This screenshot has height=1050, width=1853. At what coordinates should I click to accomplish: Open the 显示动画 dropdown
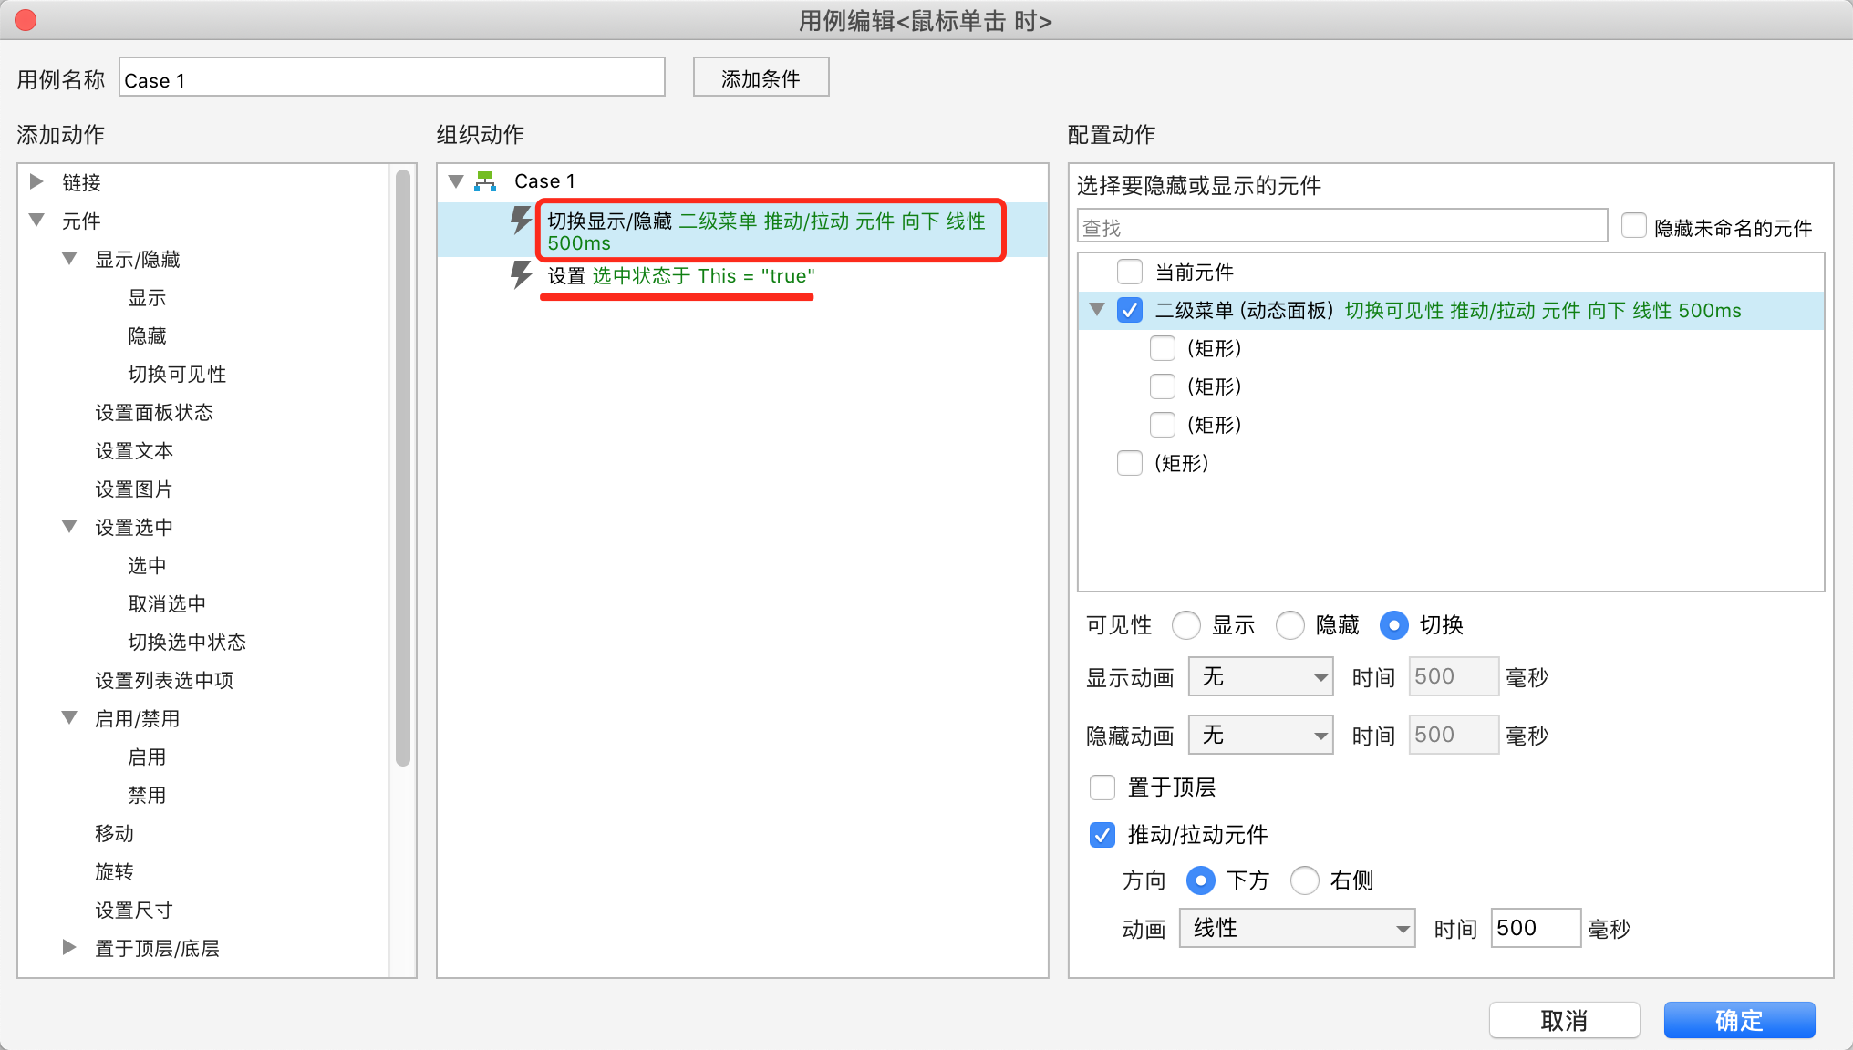tap(1260, 676)
